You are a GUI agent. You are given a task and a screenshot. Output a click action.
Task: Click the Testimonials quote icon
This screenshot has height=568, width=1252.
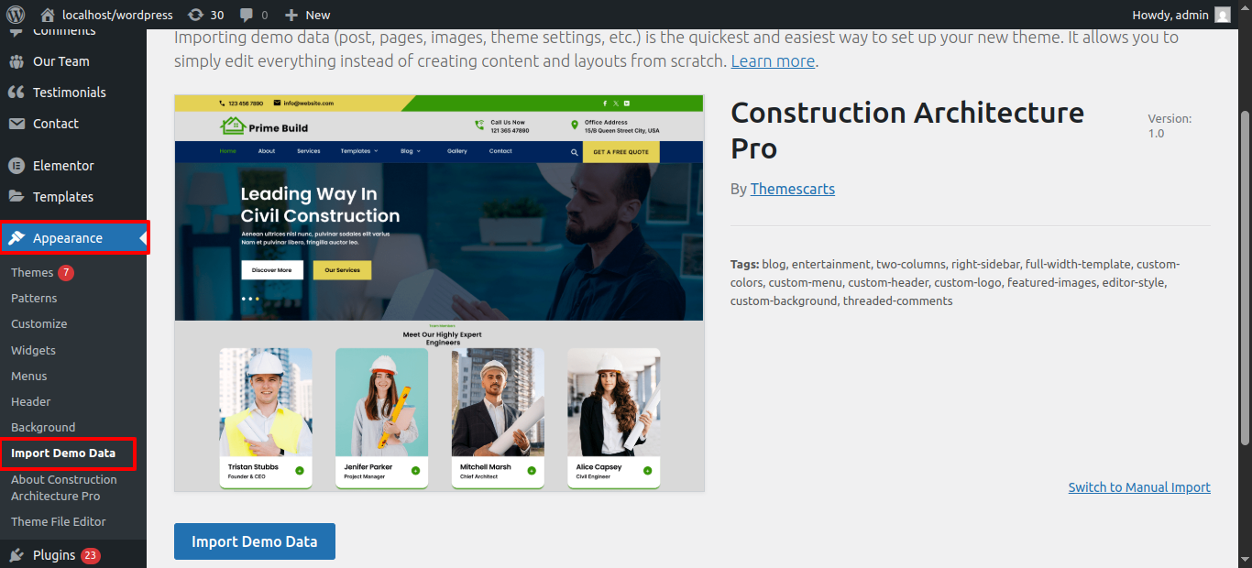(x=16, y=93)
